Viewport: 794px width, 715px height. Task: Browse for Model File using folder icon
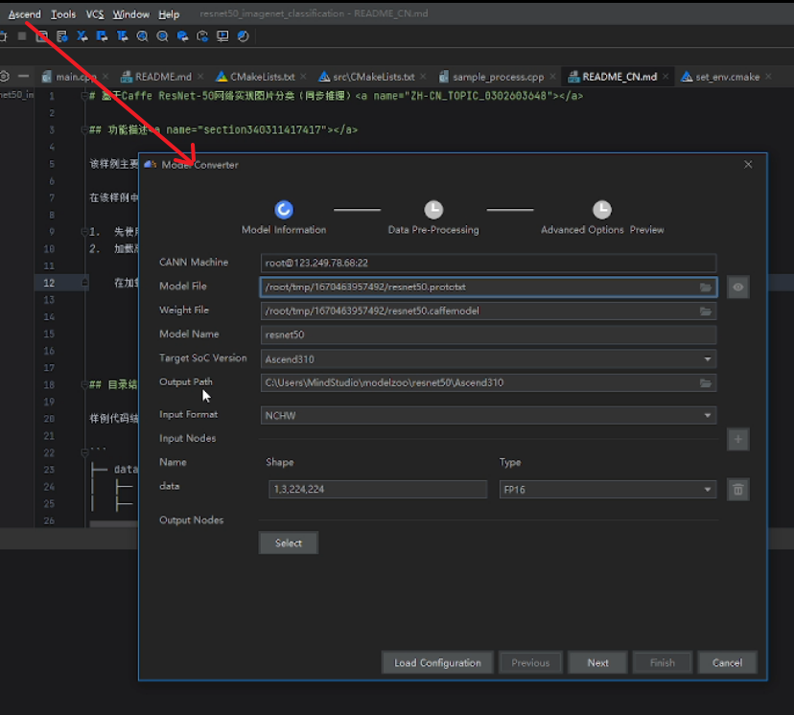706,288
